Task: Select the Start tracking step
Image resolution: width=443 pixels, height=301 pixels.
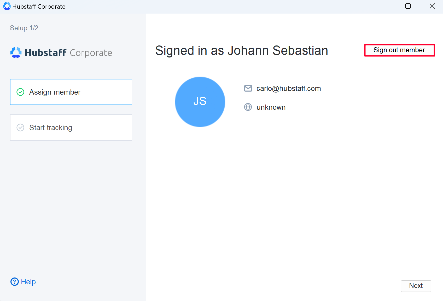Action: 71,128
